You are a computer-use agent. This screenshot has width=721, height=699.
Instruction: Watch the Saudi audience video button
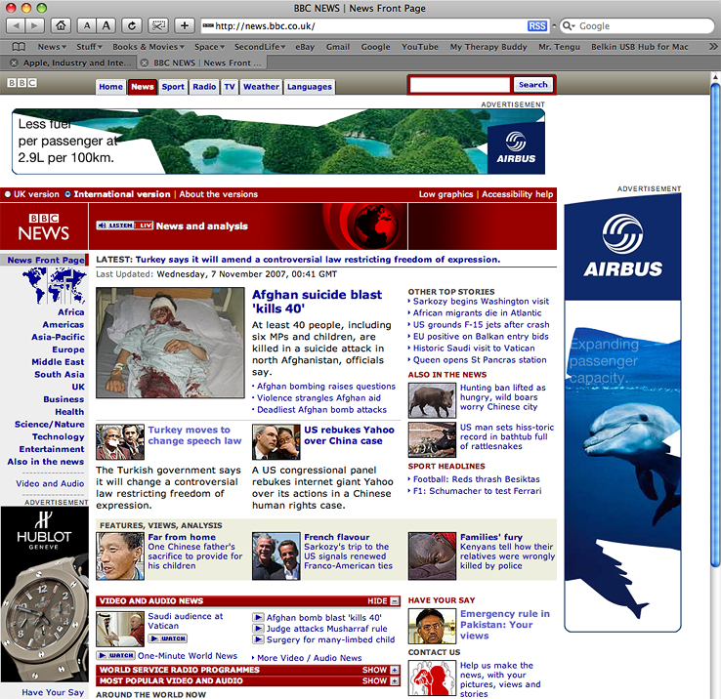coord(168,638)
